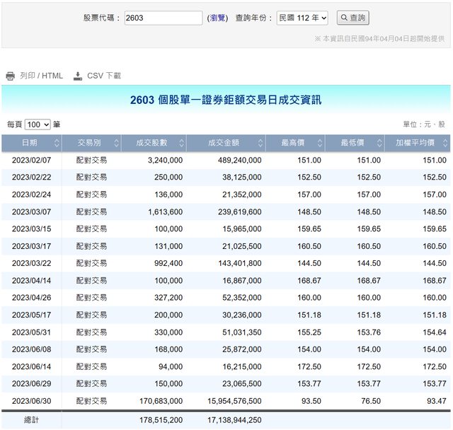Open the 瀏覽 link beside stock code
453x430 pixels.
217,18
